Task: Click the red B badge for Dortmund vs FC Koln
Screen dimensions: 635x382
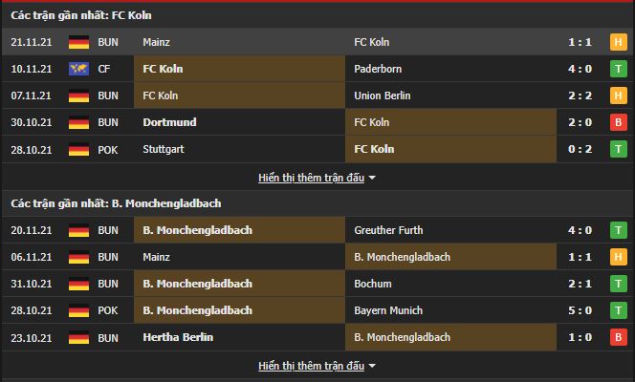Action: pyautogui.click(x=618, y=122)
